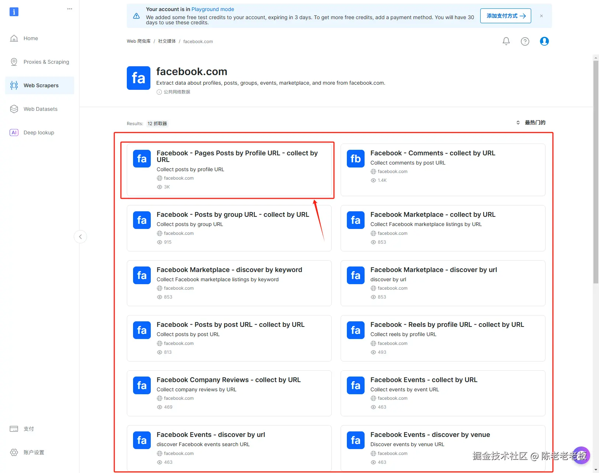This screenshot has height=473, width=599.
Task: Click fa icon of Company Reviews card
Action: tap(142, 385)
